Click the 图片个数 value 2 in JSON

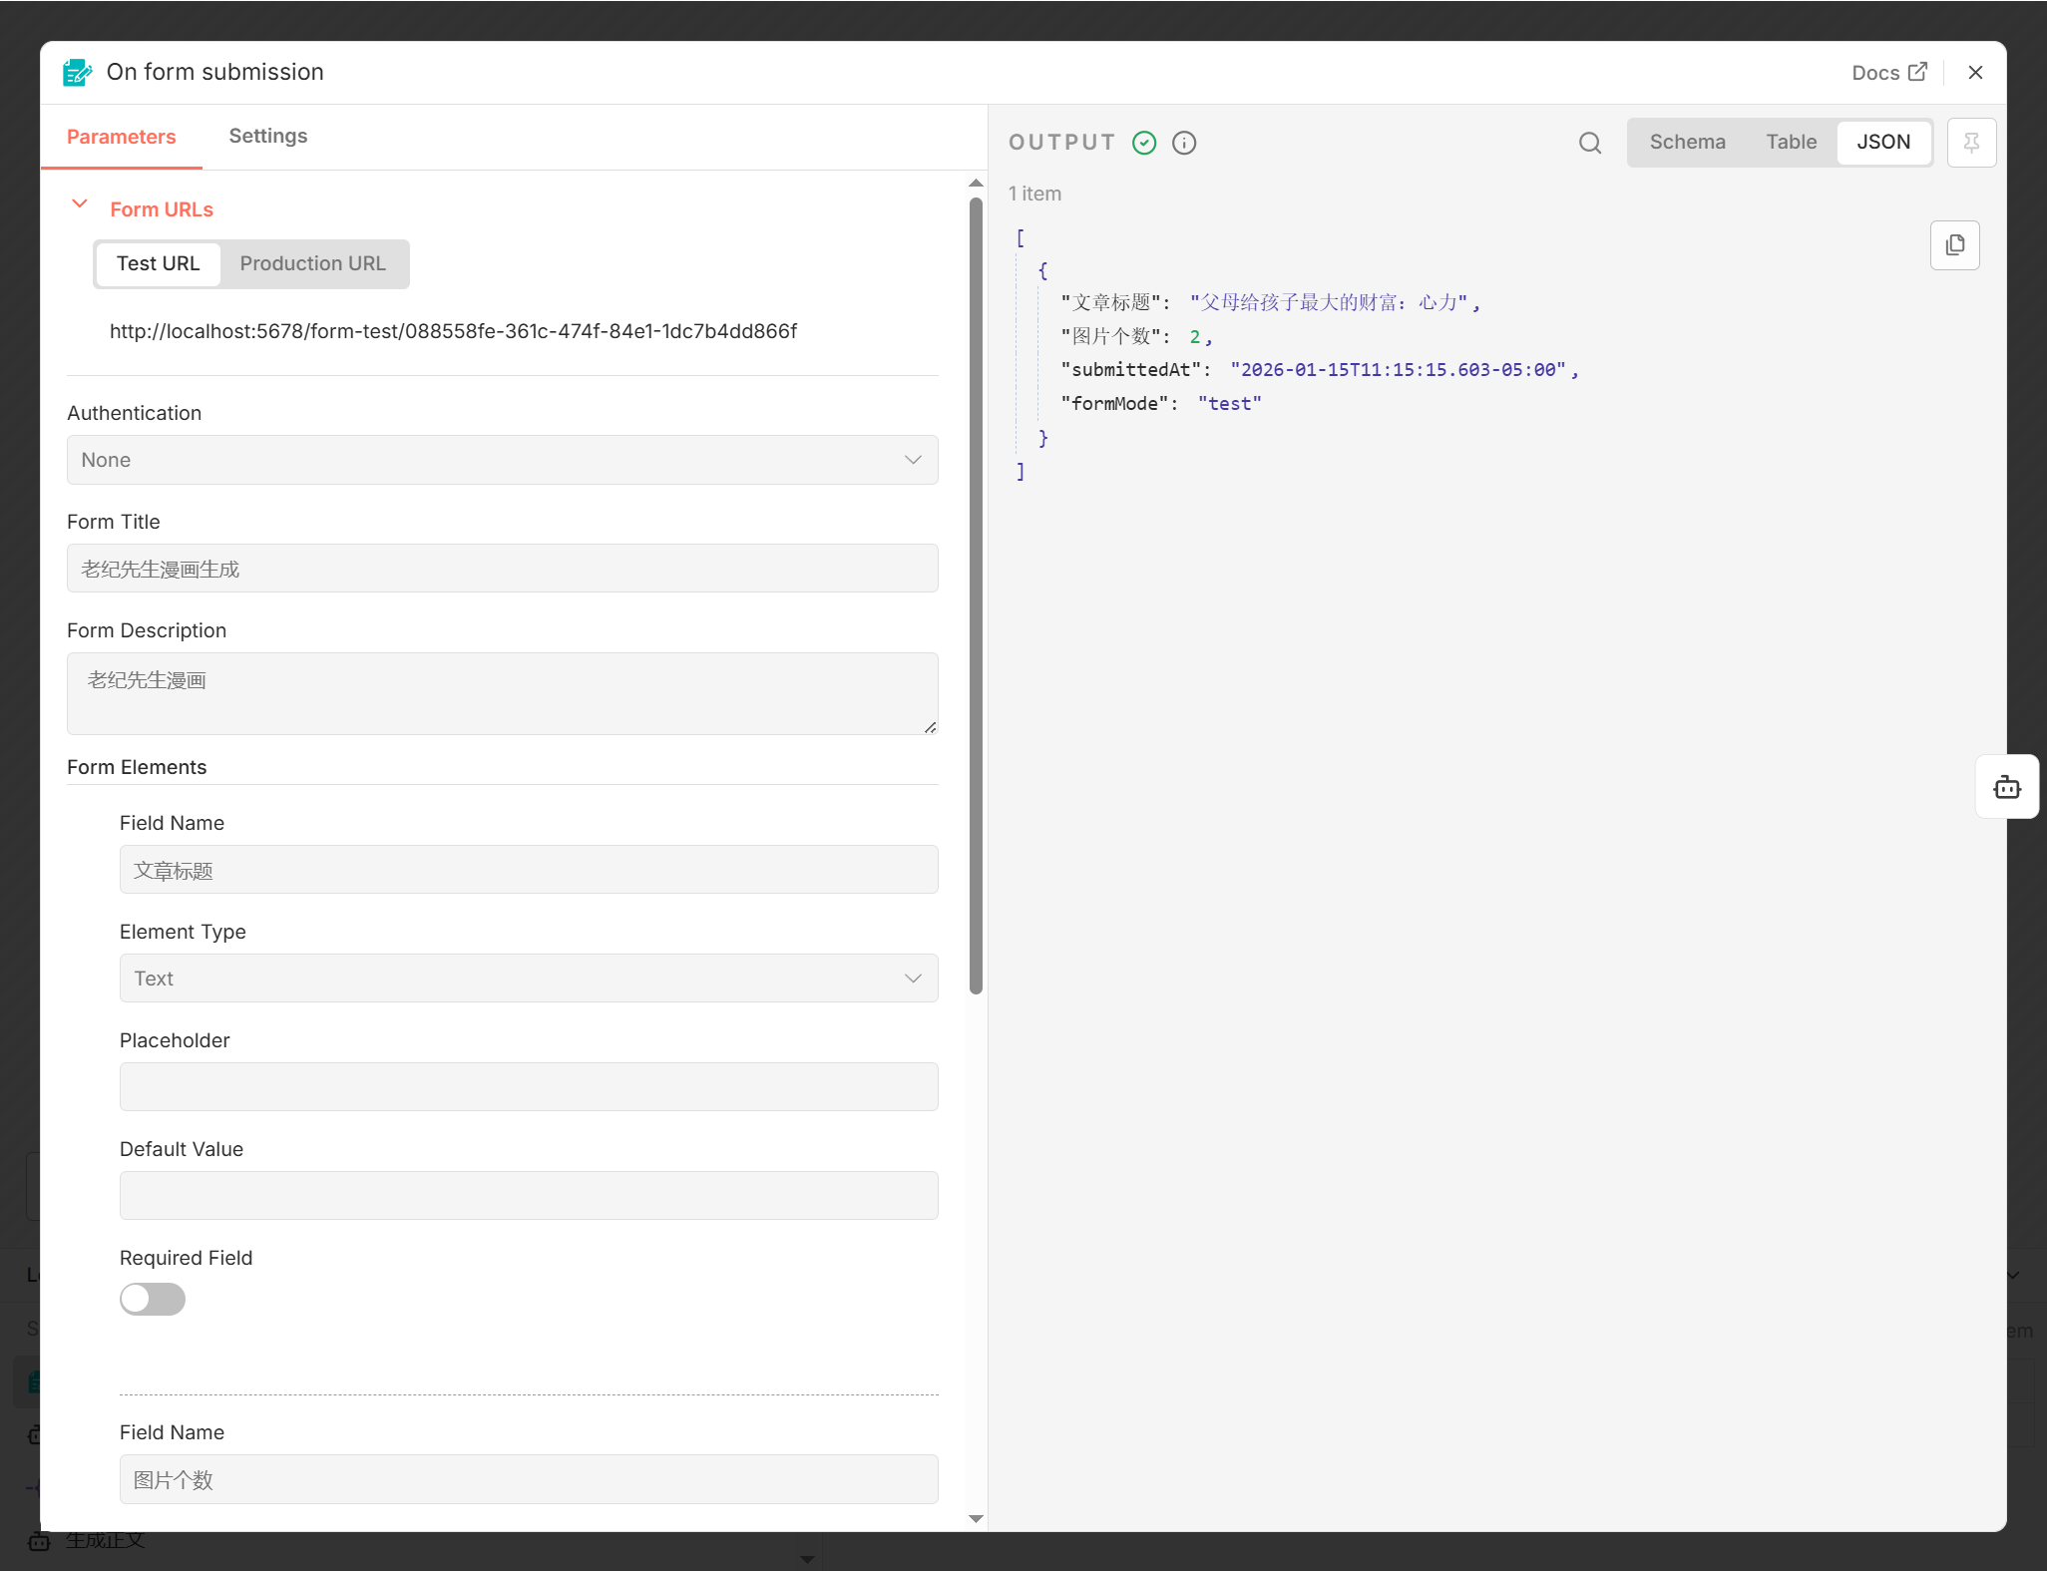[1195, 336]
